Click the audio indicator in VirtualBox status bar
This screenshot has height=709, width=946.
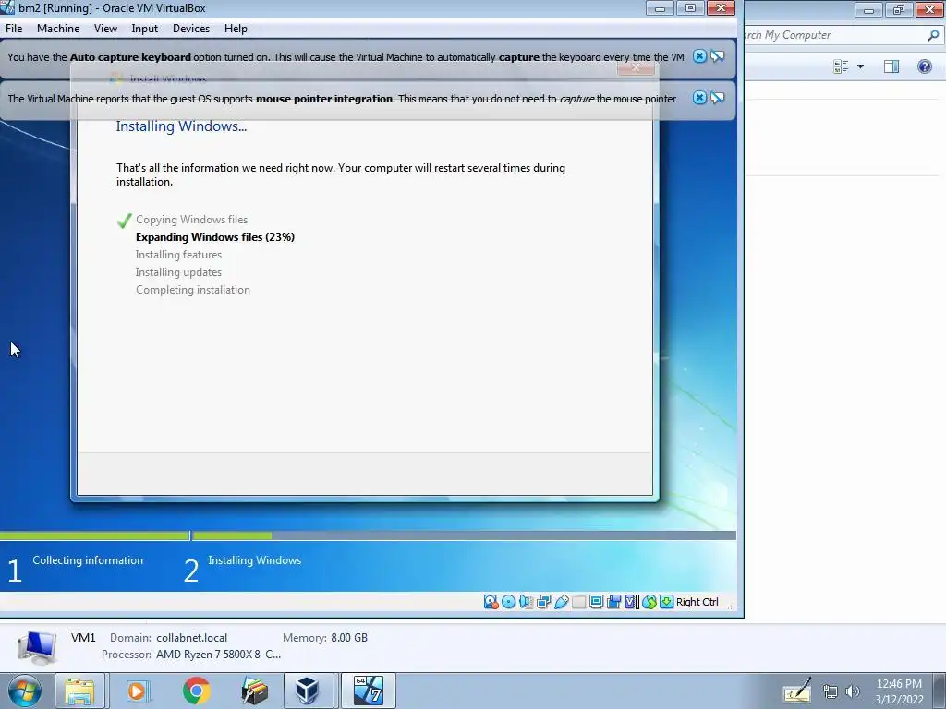click(x=526, y=602)
